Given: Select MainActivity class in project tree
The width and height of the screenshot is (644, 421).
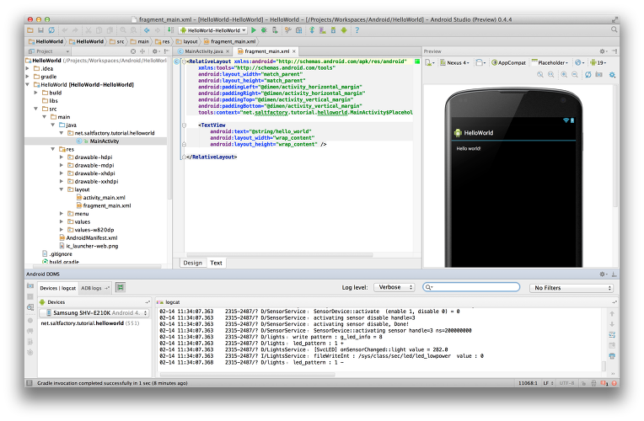Looking at the screenshot, I should tap(96, 141).
